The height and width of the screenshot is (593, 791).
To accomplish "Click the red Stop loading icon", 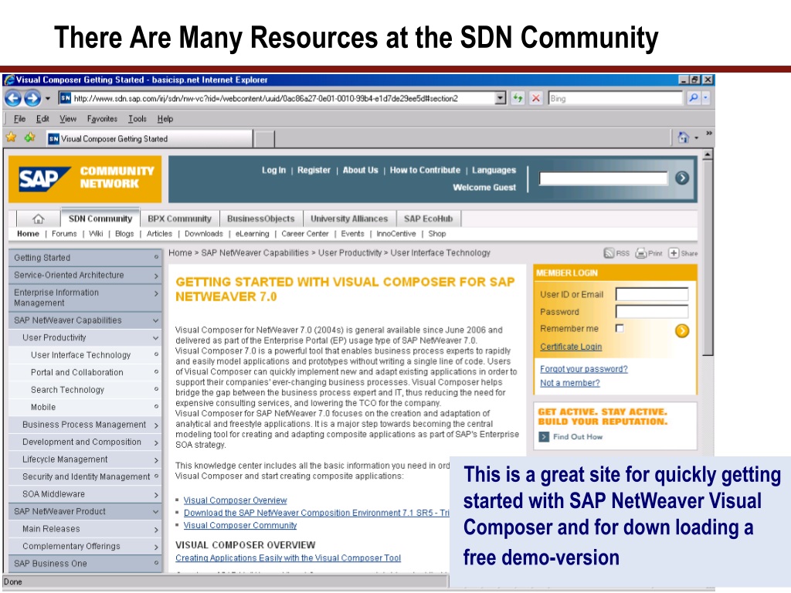I will (x=536, y=98).
